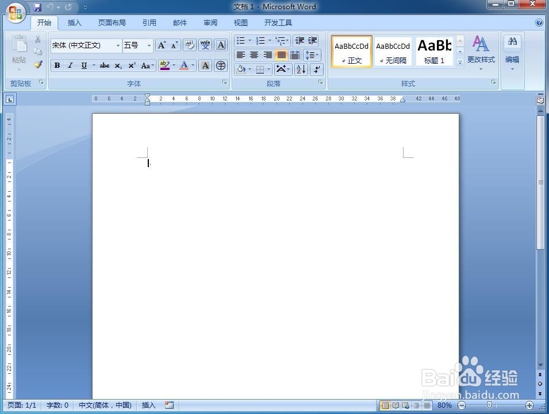Screen dimensions: 549x414
Task: Click the Distributed alignment icon
Action: 295,55
